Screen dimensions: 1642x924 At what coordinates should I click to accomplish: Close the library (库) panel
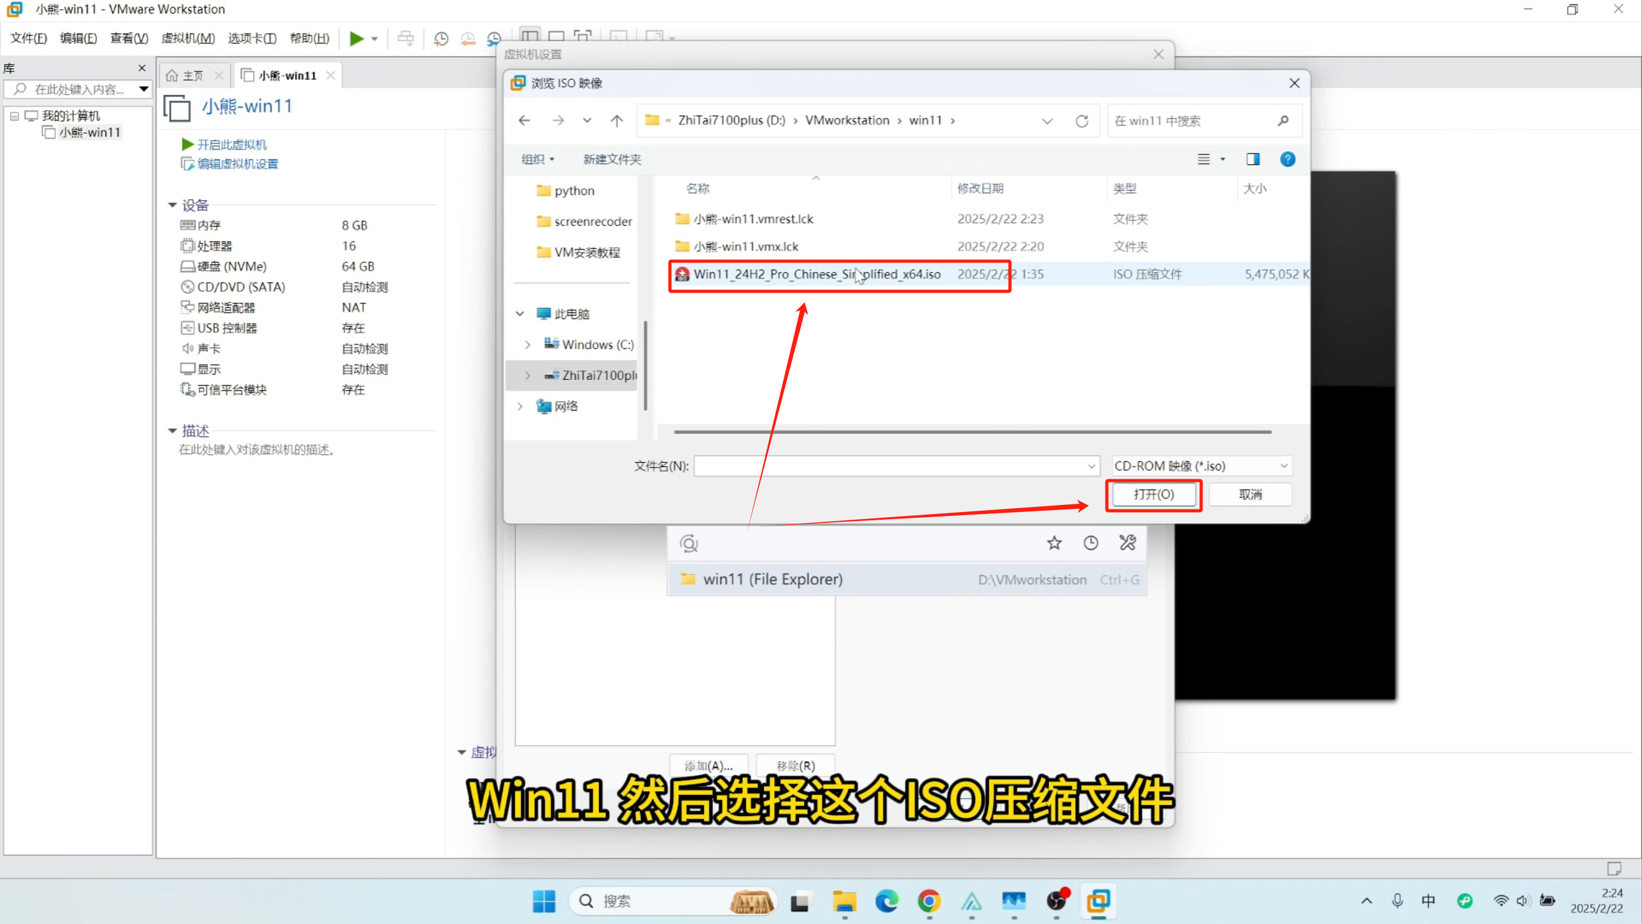click(142, 68)
